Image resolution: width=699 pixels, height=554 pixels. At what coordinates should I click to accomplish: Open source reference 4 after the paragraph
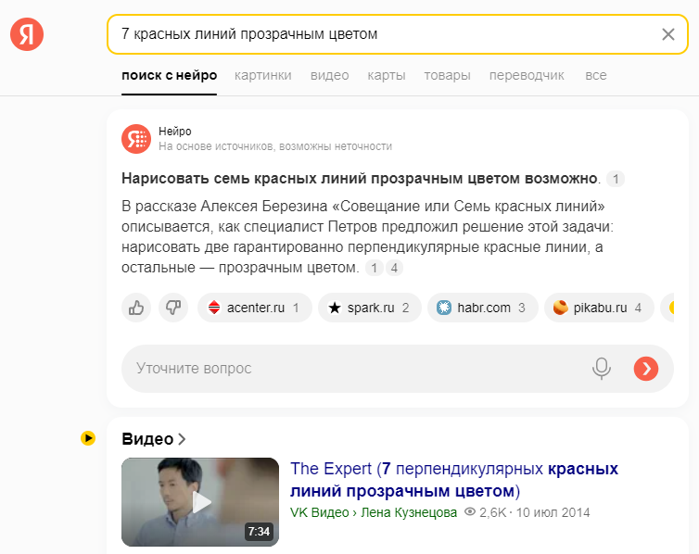tap(394, 268)
